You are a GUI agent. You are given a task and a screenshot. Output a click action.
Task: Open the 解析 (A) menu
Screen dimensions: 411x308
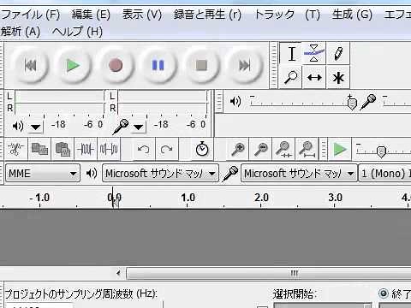click(20, 32)
